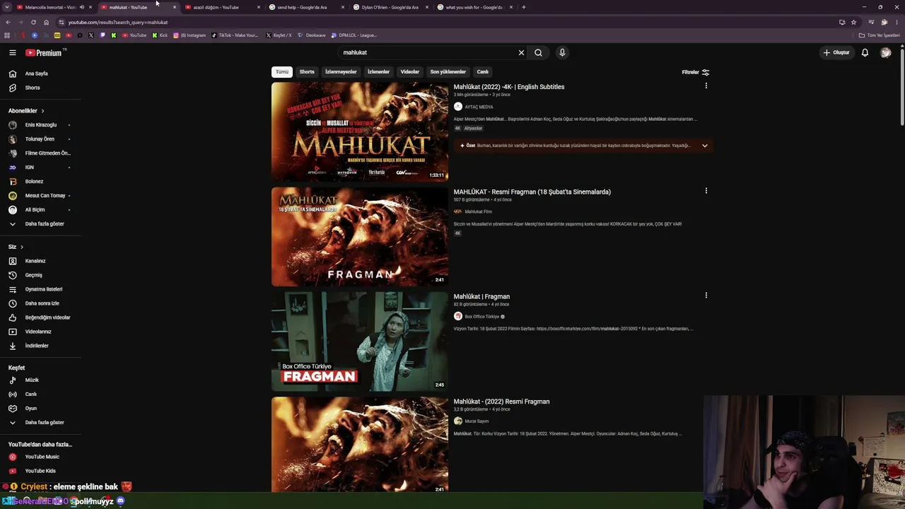
Task: Open the YouTube account avatar menu
Action: point(885,52)
